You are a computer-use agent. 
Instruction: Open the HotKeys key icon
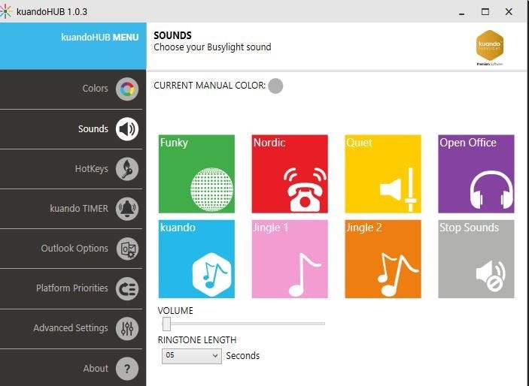point(127,169)
